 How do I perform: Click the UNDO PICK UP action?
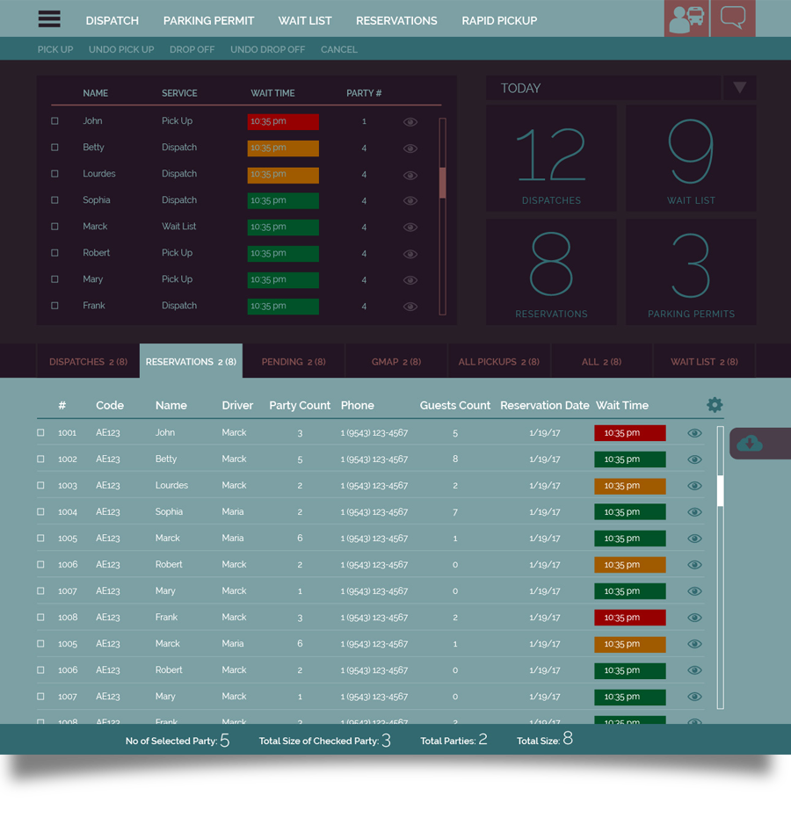(x=121, y=49)
